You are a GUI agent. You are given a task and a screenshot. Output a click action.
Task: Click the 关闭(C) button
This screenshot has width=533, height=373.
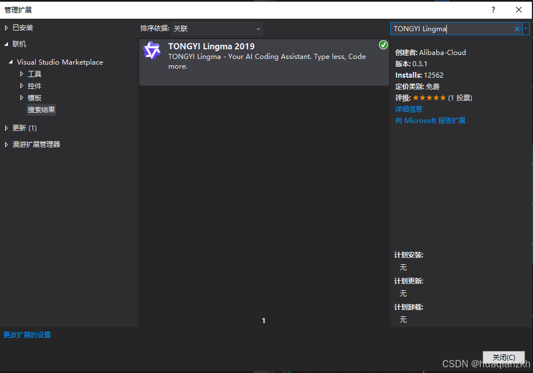504,357
